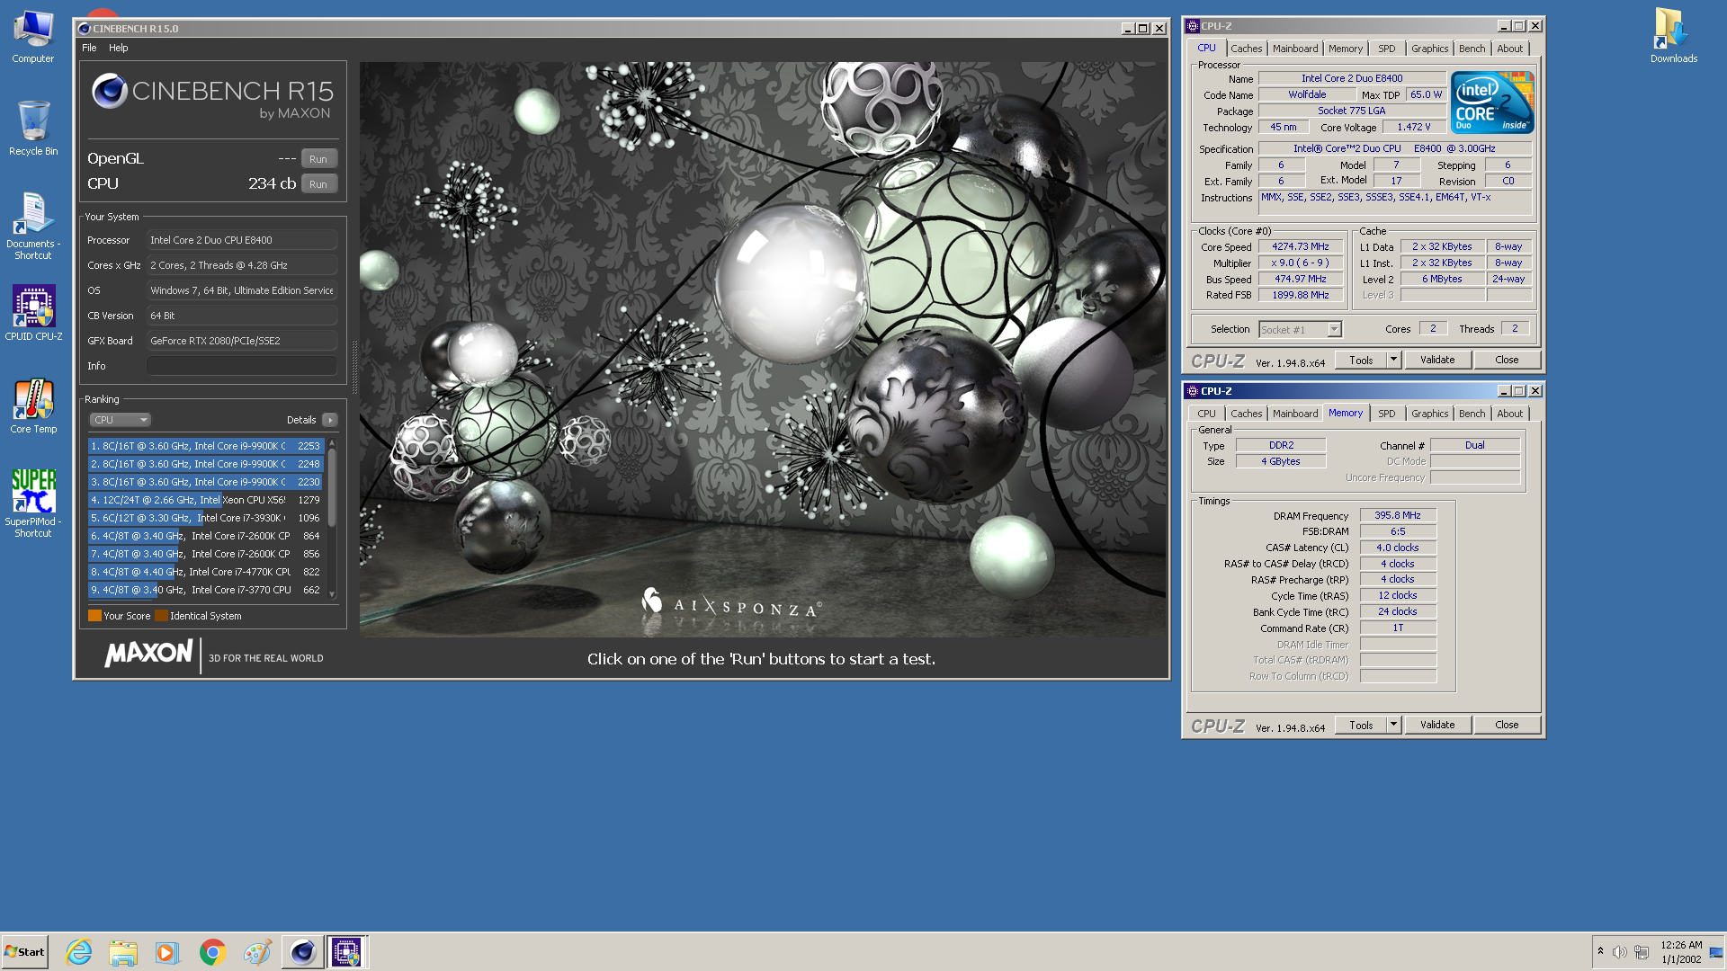Open SPD tab in top CPU-Z
Screen dimensions: 1727x971
coord(1387,49)
